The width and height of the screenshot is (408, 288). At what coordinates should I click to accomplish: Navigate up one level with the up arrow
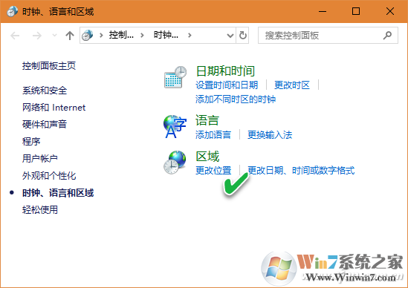pos(70,36)
